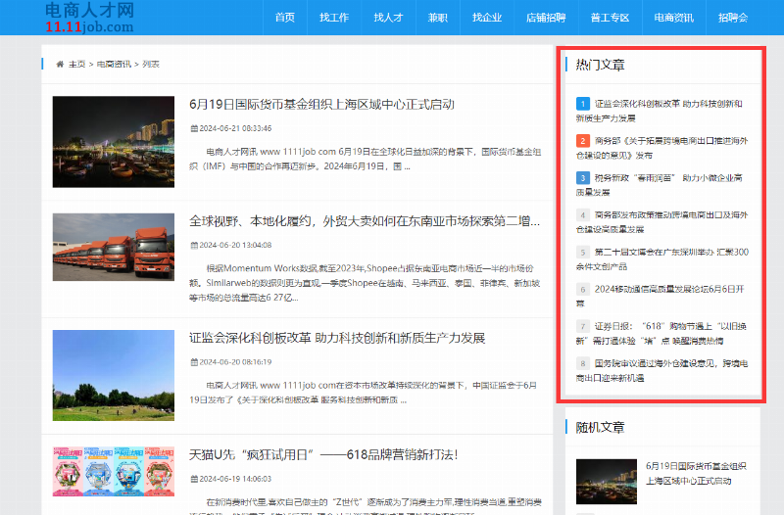Click rank badge 1 in 热门文章
Viewport: 784px width, 515px height.
coord(582,104)
